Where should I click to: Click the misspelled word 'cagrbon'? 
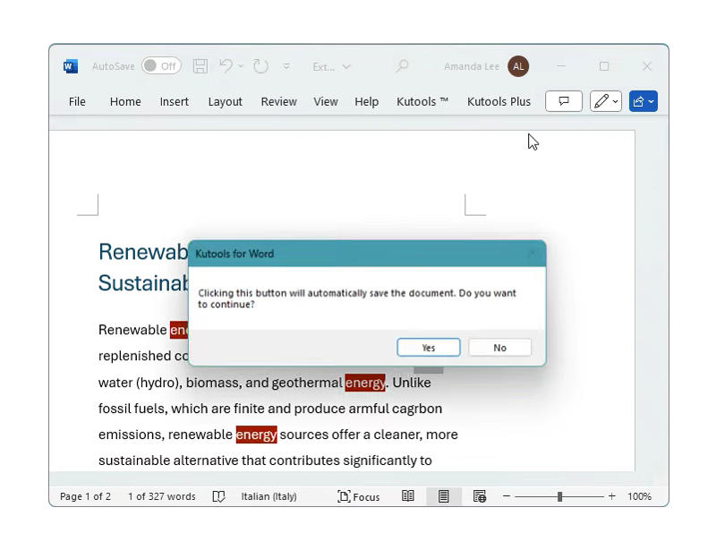pos(417,409)
